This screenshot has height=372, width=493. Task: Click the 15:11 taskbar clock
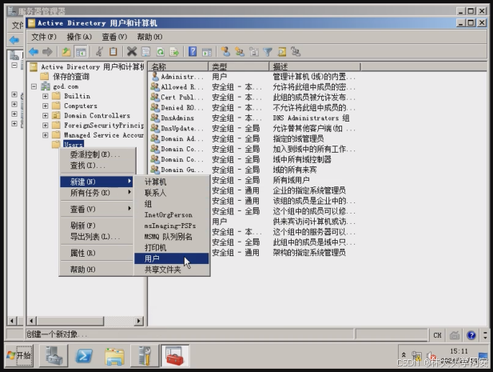(459, 351)
